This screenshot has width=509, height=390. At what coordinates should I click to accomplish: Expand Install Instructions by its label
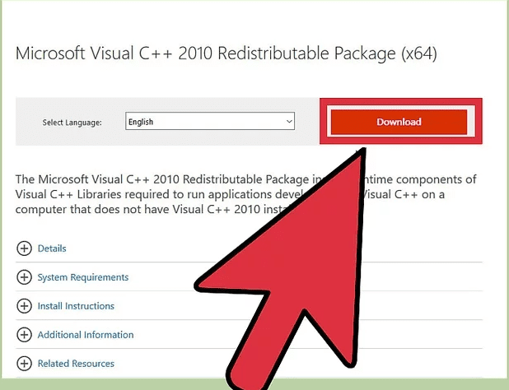pos(76,306)
